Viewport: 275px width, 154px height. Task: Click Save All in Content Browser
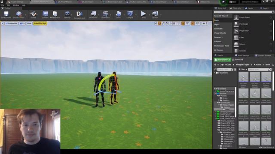[238, 60]
